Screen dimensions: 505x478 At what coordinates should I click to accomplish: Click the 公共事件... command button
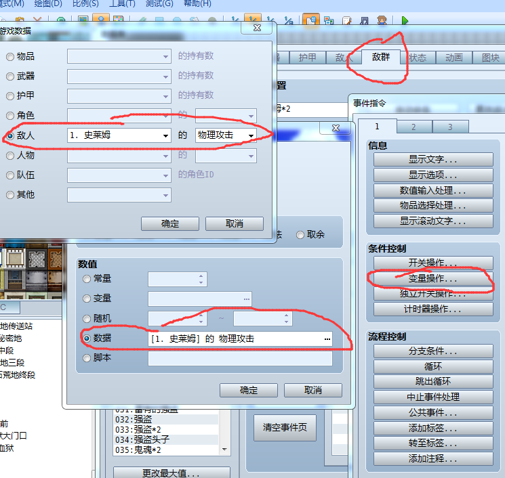coord(433,413)
